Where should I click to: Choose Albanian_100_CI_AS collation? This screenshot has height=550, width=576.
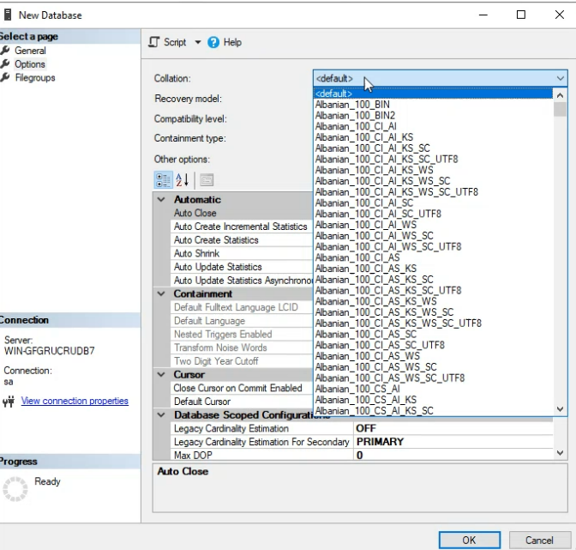tap(433, 257)
